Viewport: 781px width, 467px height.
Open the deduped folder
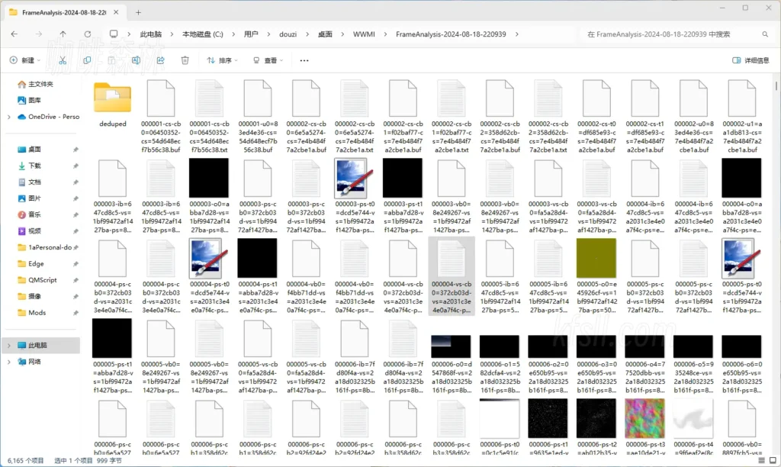[112, 99]
